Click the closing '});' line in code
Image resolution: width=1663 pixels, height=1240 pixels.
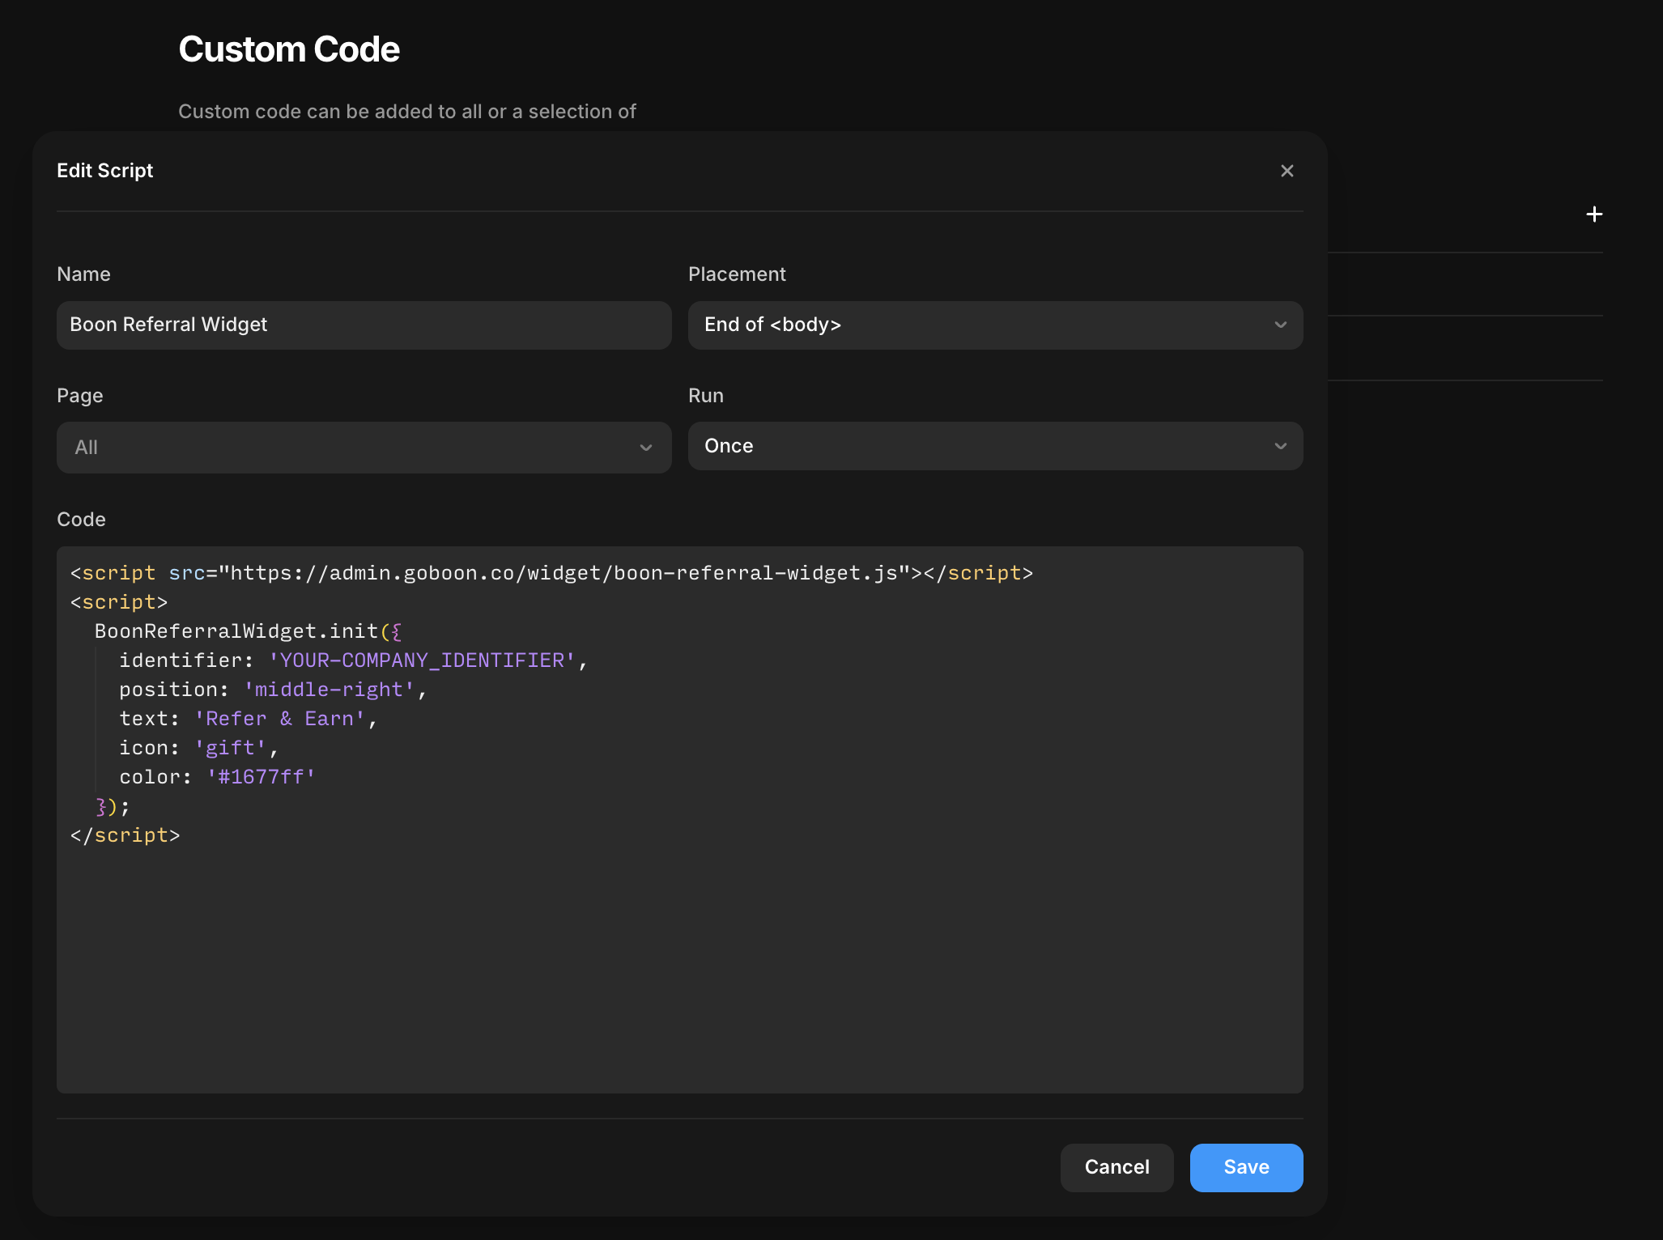(112, 806)
